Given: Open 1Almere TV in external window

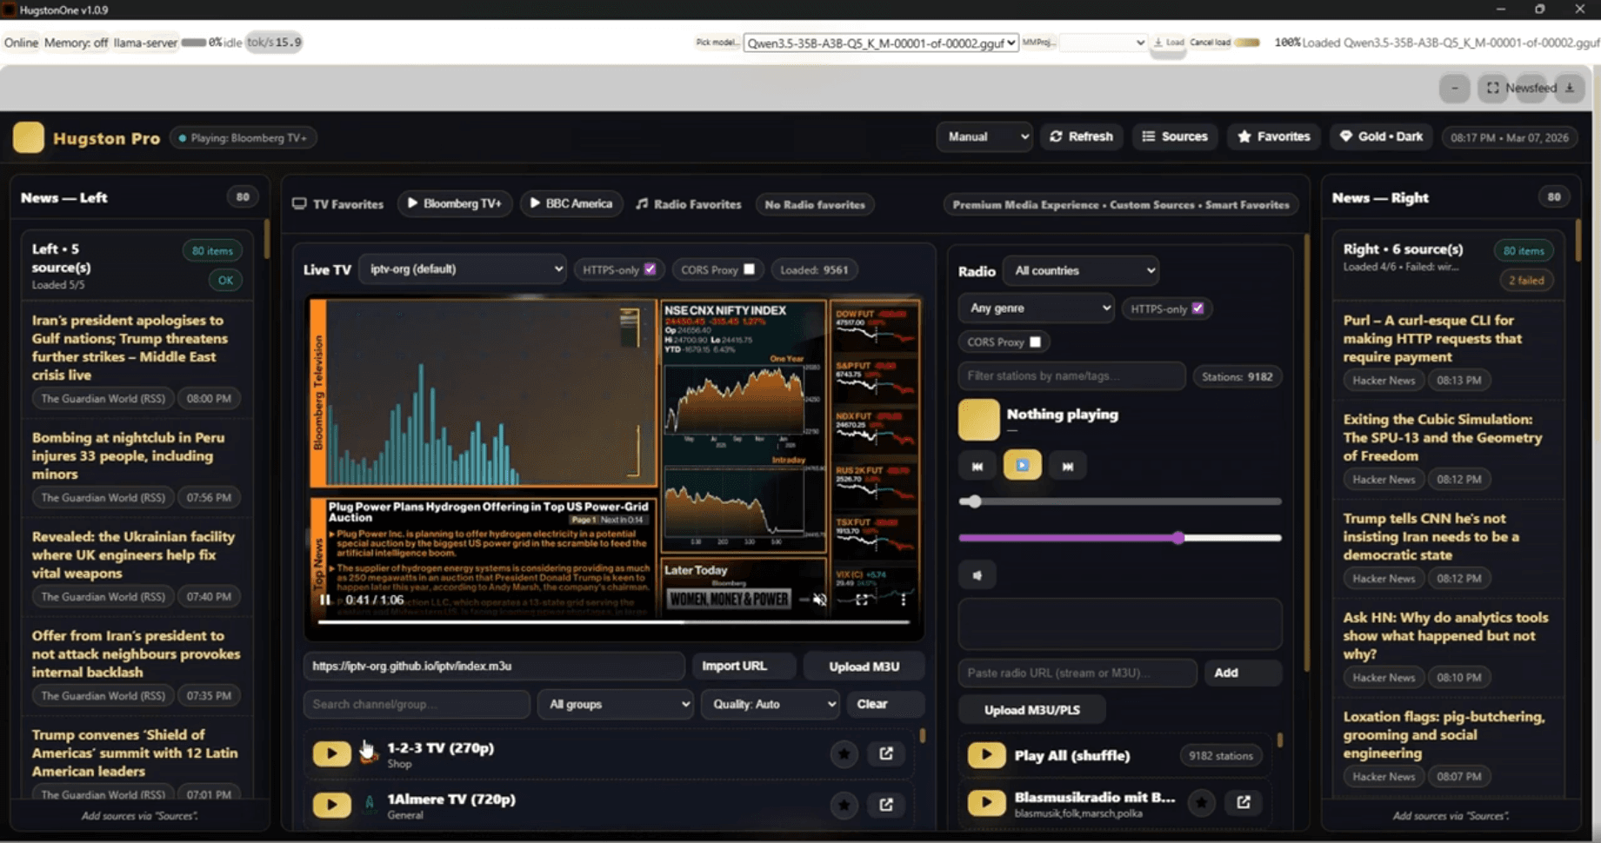Looking at the screenshot, I should [885, 805].
